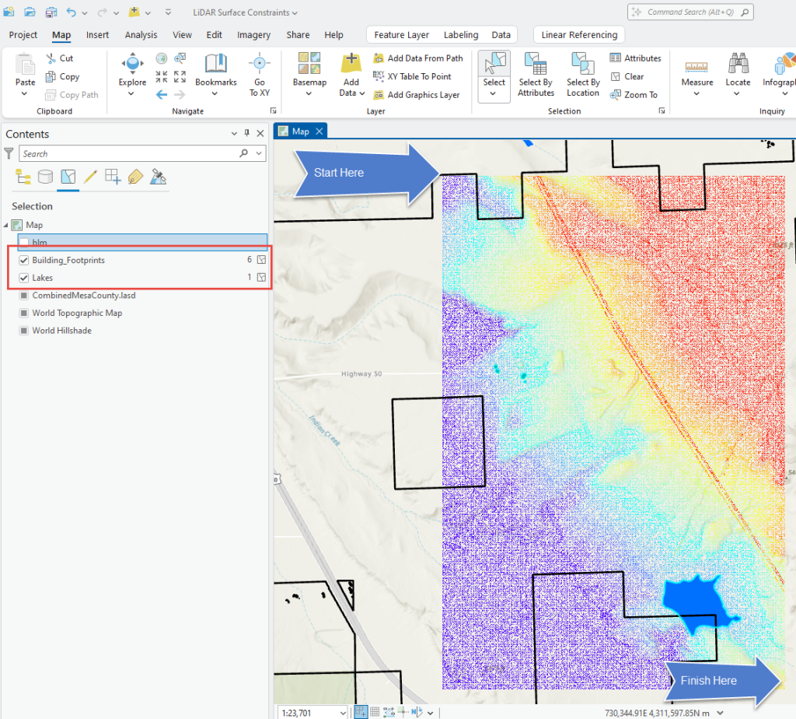Uncheck the Building_Footprints layer
This screenshot has height=719, width=796.
pos(24,260)
